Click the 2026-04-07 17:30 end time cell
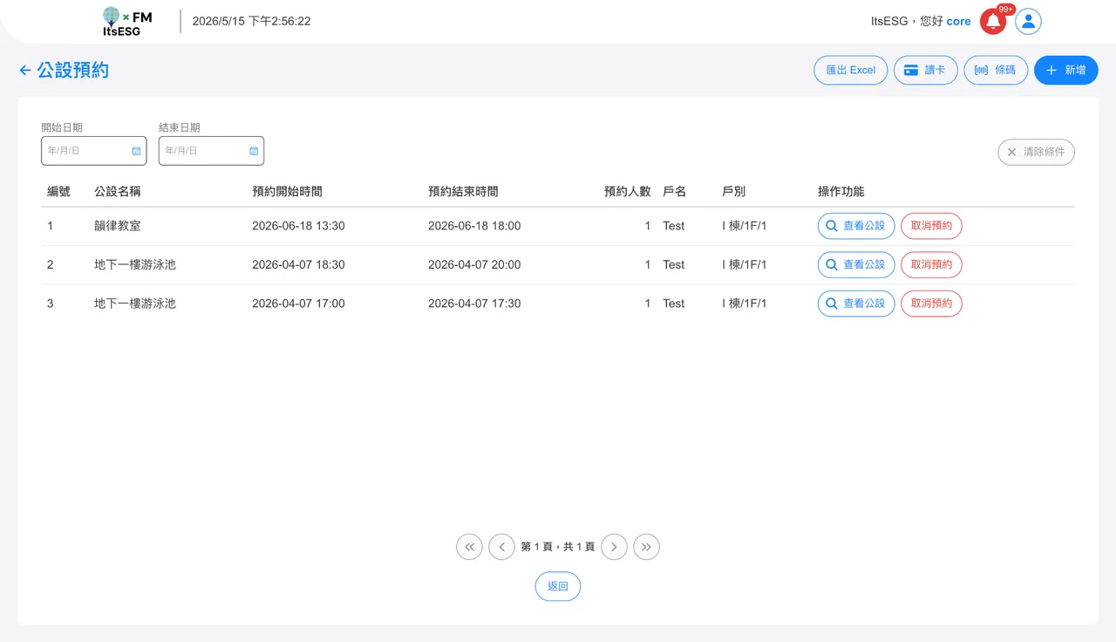The height and width of the screenshot is (642, 1116). [x=474, y=304]
